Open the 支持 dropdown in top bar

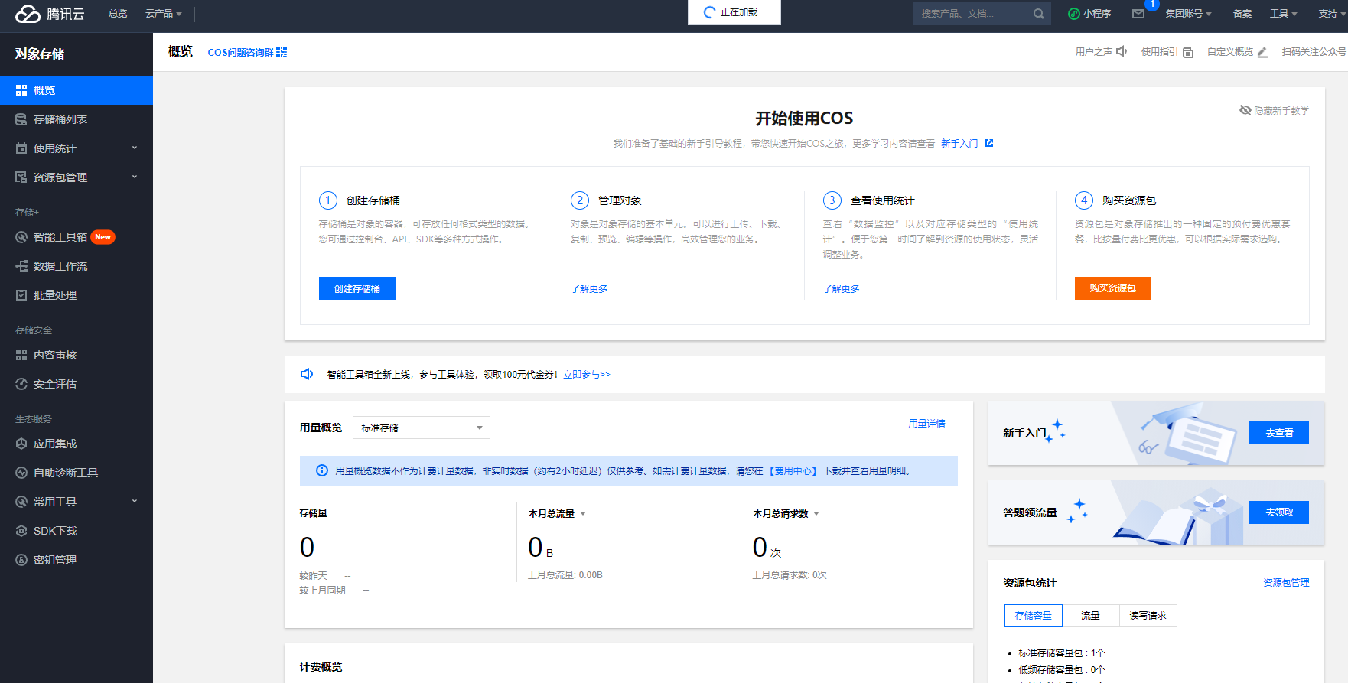coord(1333,14)
